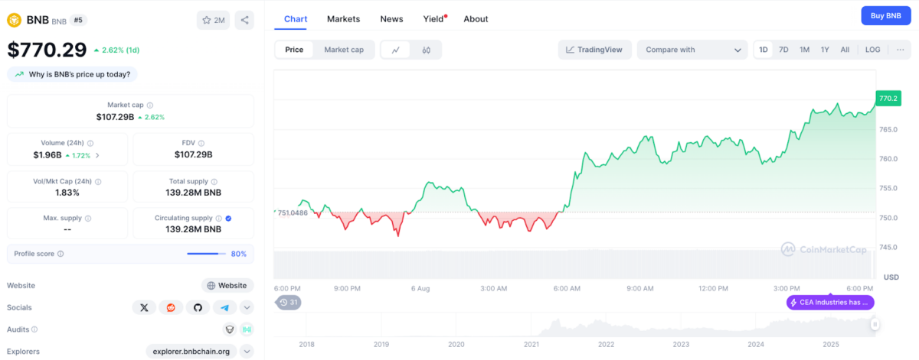Click the Buy BNB button
This screenshot has width=919, height=360.
[x=885, y=15]
